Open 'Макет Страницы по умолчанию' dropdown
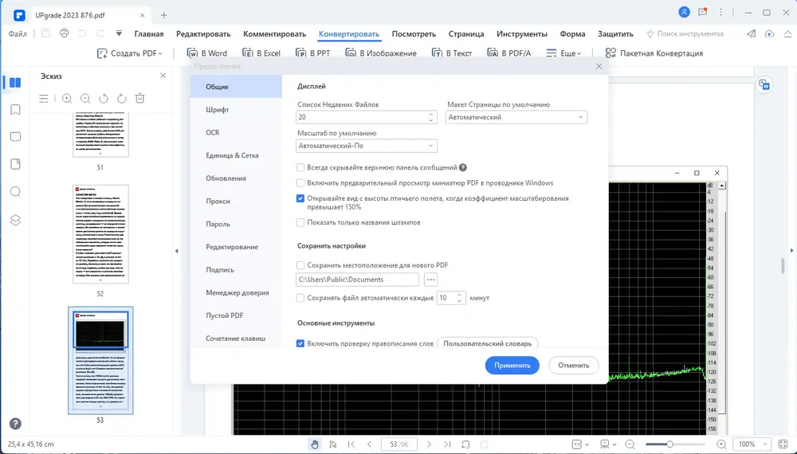 [516, 117]
